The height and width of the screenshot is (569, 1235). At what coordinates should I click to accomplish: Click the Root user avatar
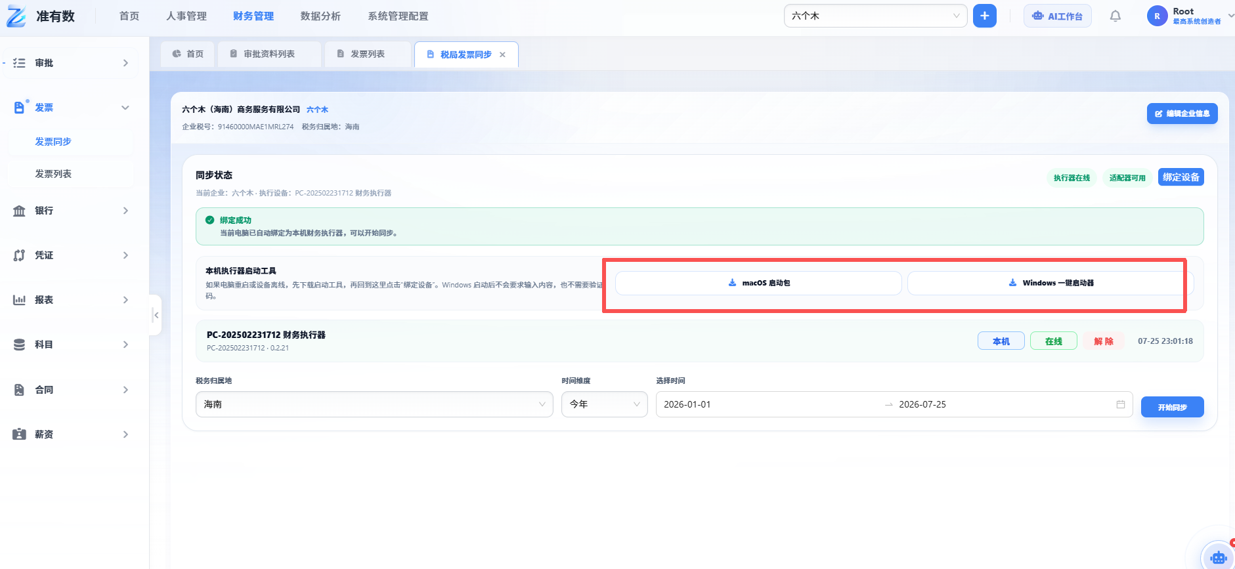coord(1157,16)
